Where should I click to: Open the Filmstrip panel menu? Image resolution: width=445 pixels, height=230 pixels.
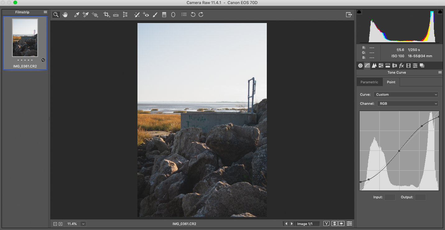[45, 12]
